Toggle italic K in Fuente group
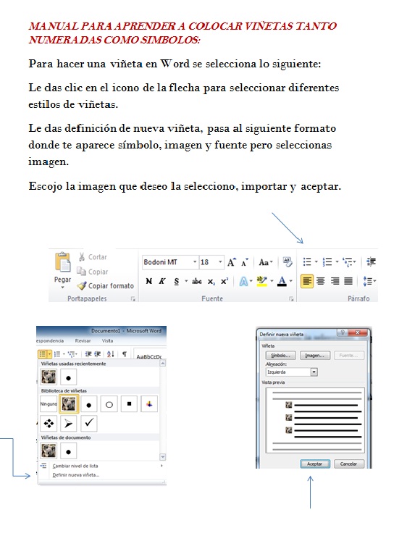This screenshot has height=536, width=407. [161, 281]
